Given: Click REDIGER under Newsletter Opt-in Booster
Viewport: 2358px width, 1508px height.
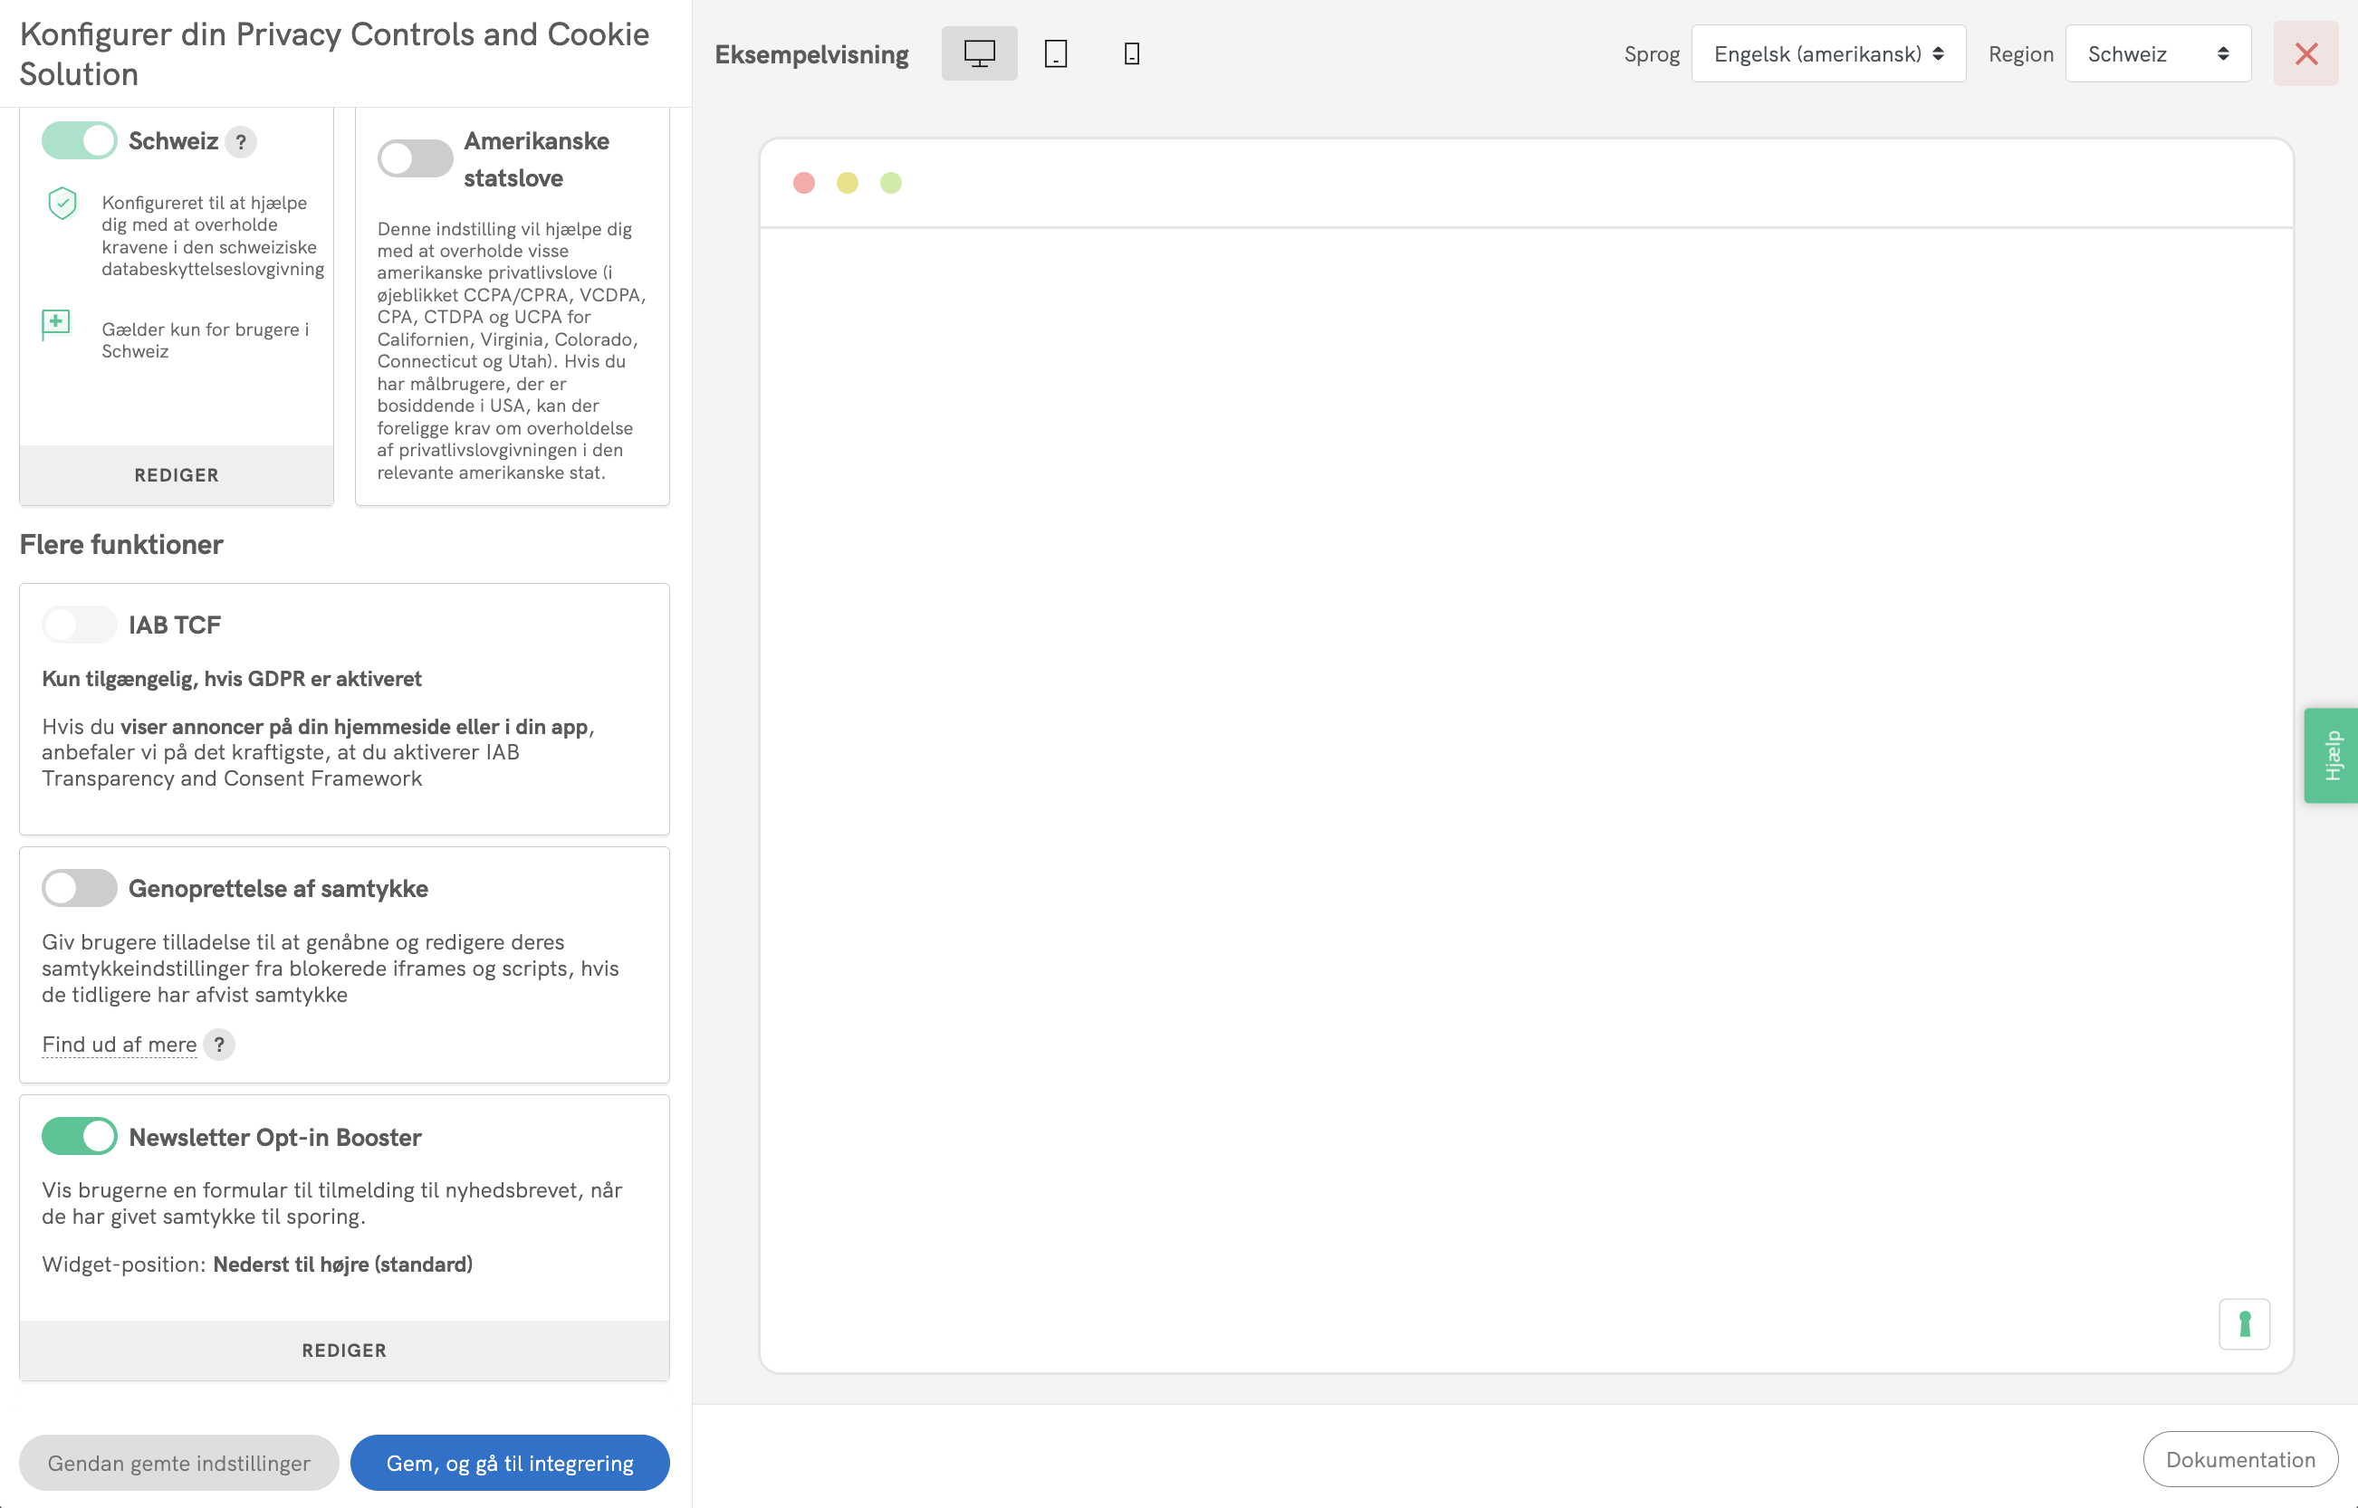Looking at the screenshot, I should [344, 1351].
